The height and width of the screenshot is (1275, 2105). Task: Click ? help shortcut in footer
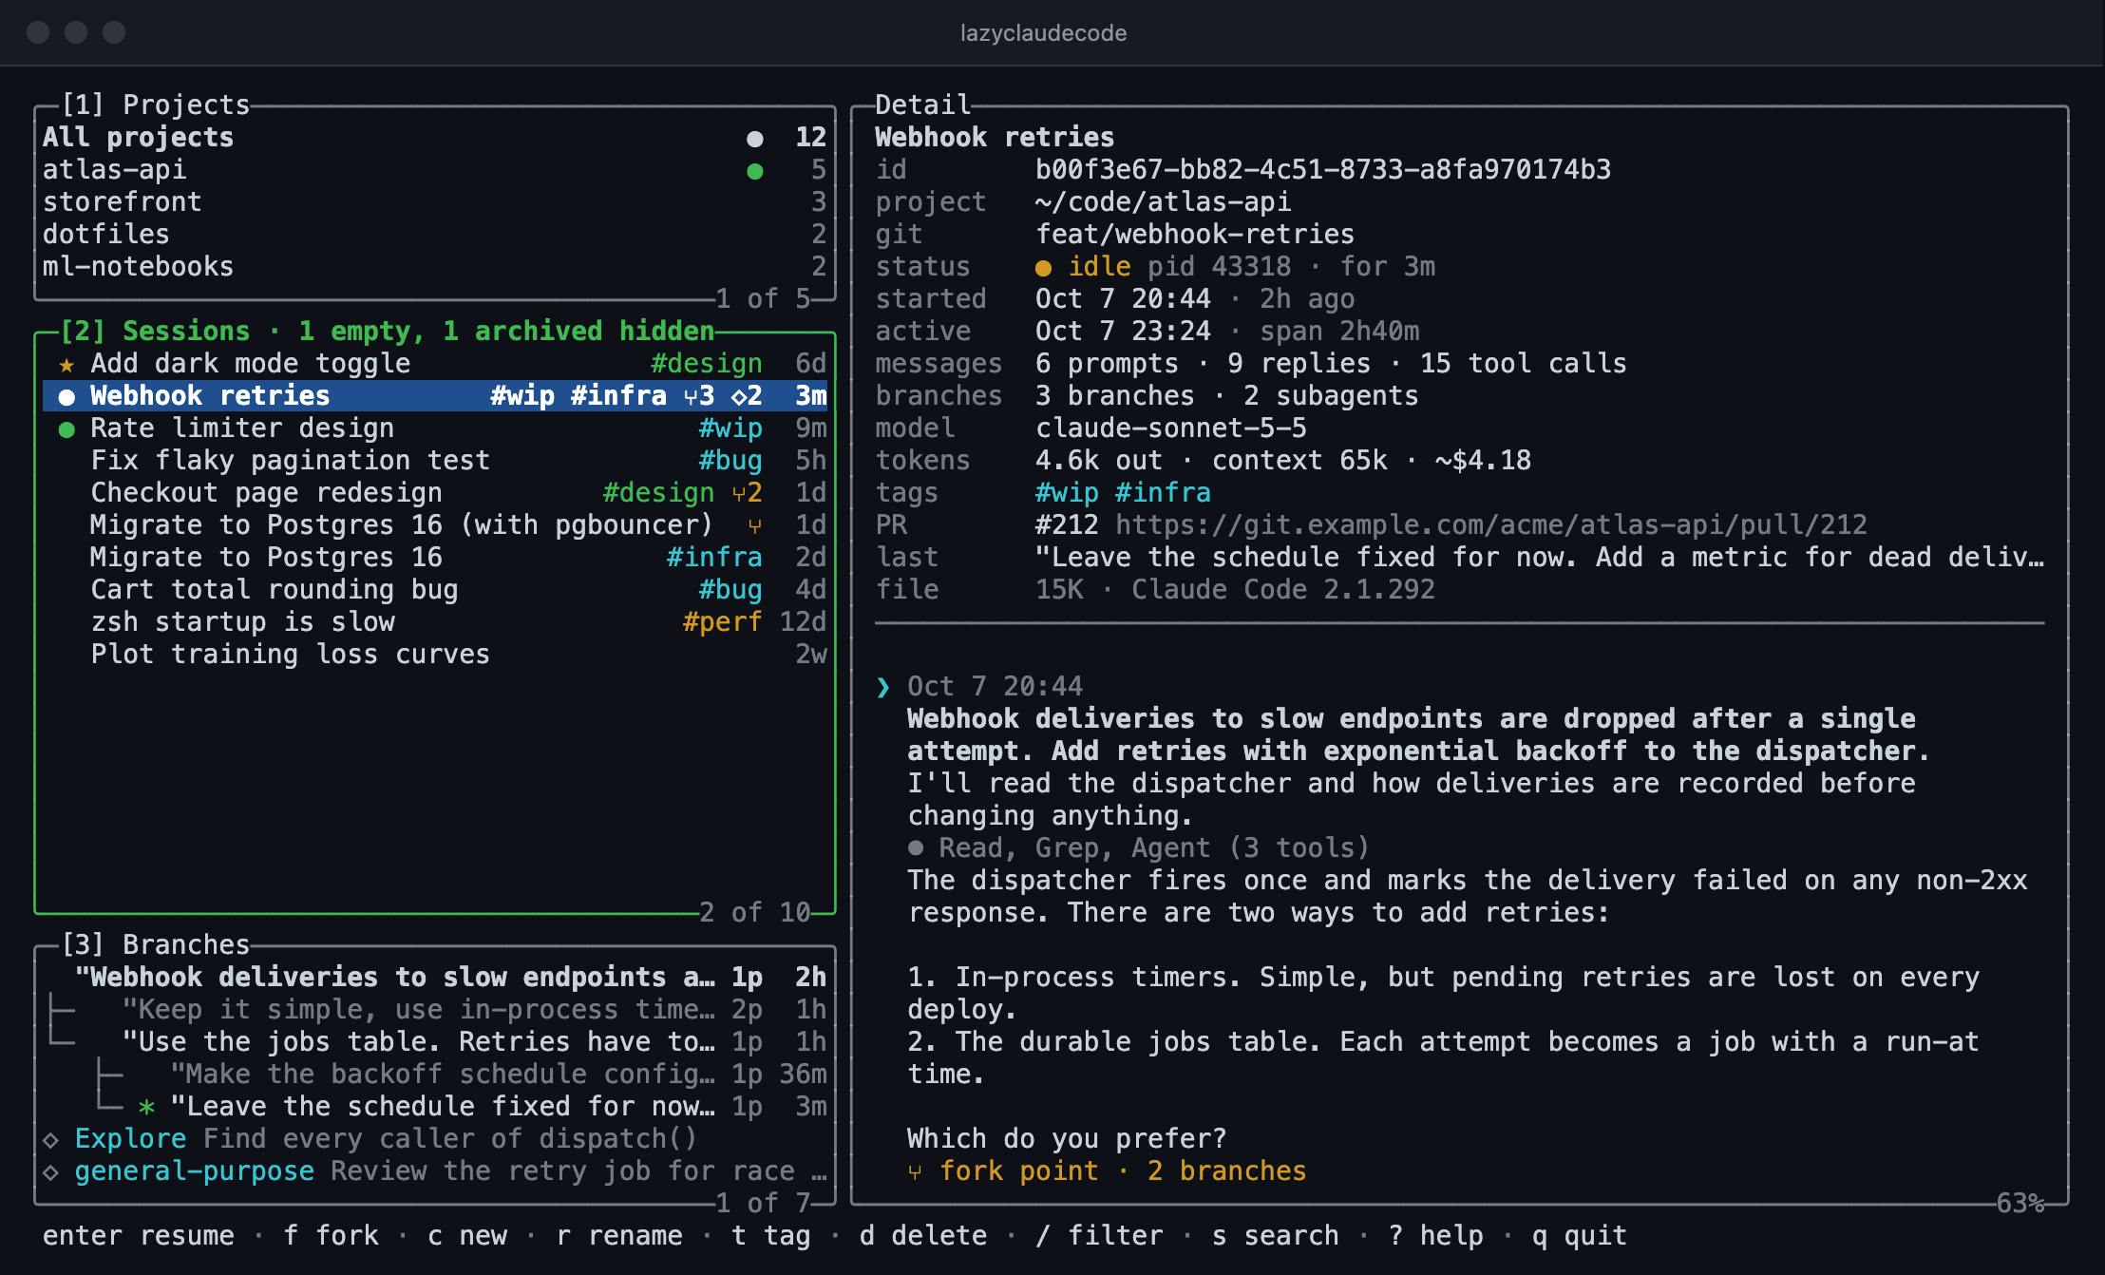point(1435,1236)
